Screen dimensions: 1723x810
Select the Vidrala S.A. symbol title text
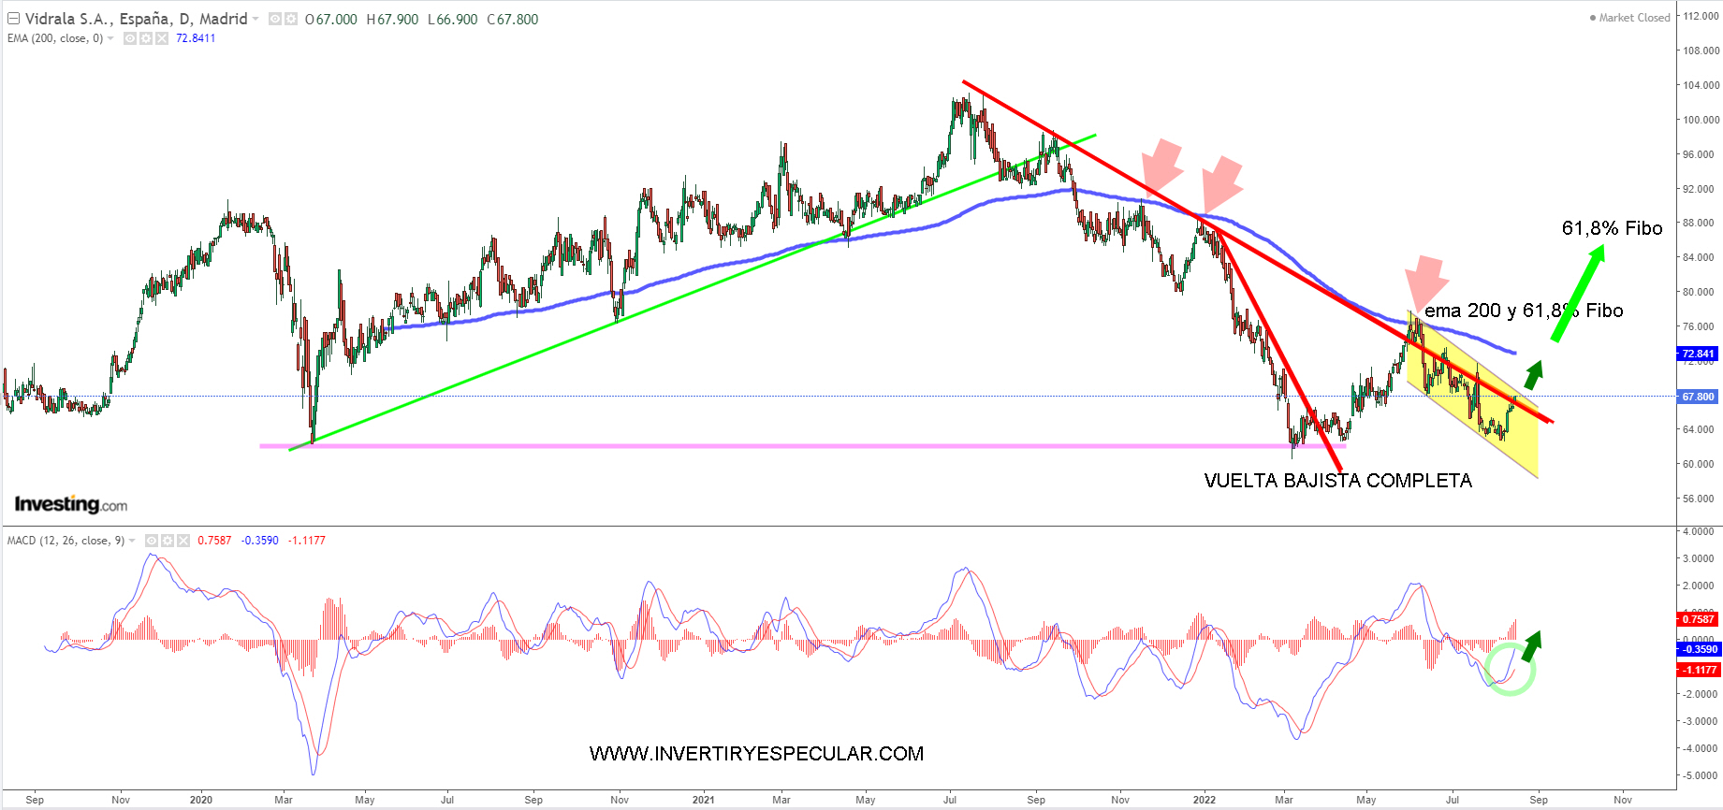click(x=136, y=19)
